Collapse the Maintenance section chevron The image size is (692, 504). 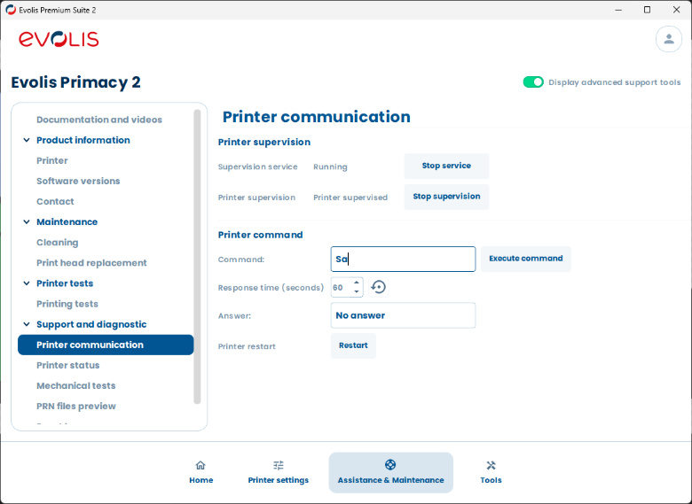(27, 222)
